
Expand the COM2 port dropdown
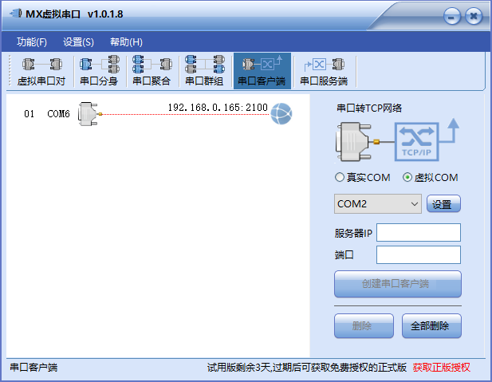click(378, 204)
